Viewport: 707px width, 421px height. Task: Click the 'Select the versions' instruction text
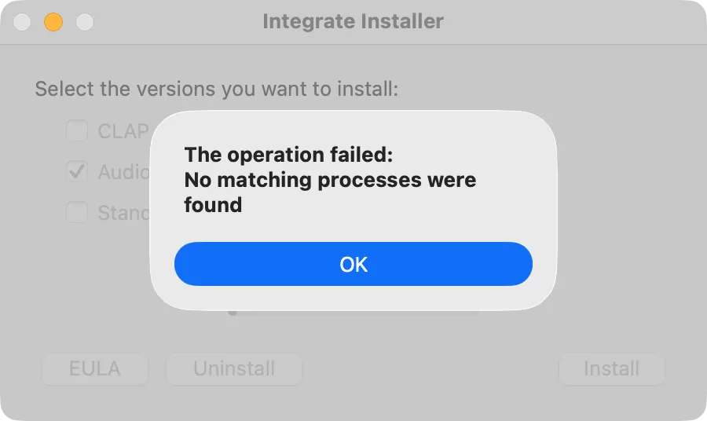click(x=216, y=88)
